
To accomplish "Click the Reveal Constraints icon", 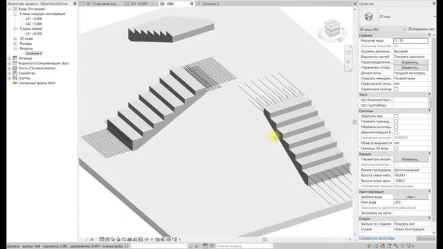I will tap(174, 239).
